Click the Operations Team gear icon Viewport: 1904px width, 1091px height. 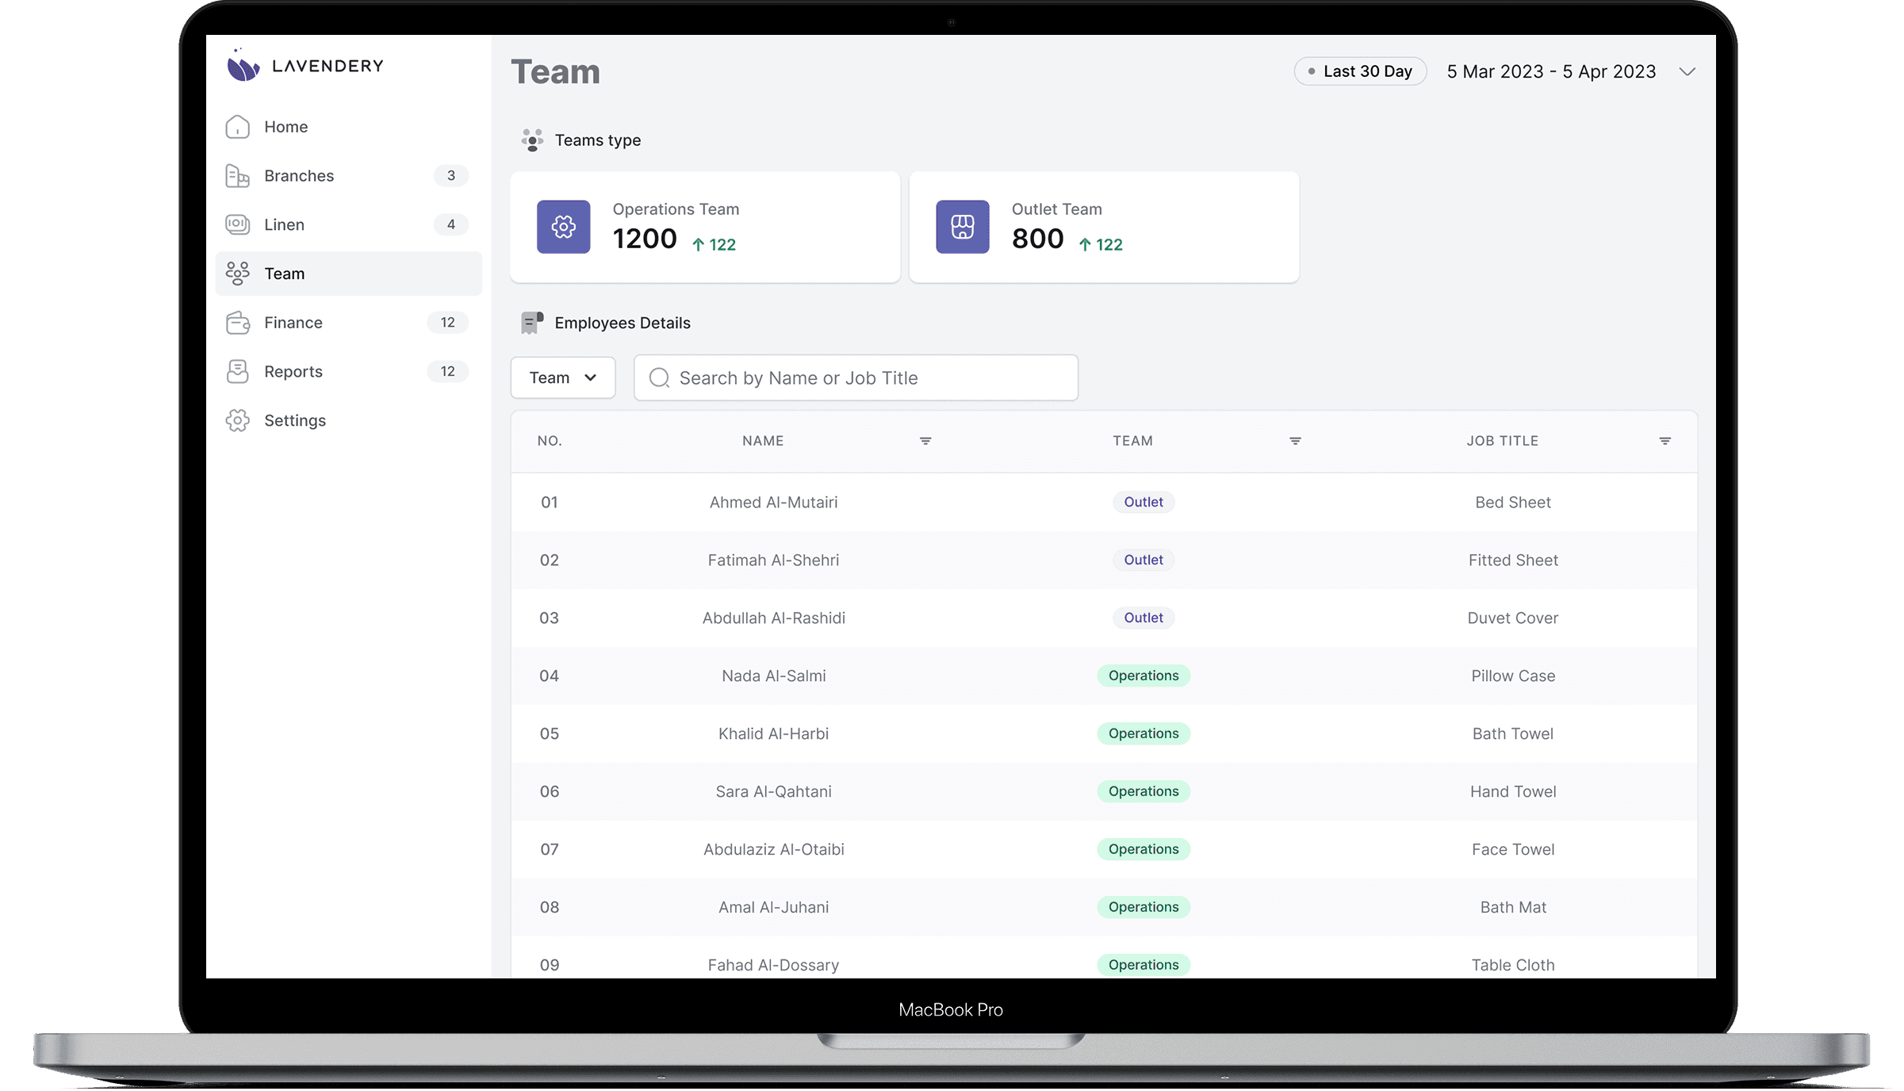tap(563, 227)
